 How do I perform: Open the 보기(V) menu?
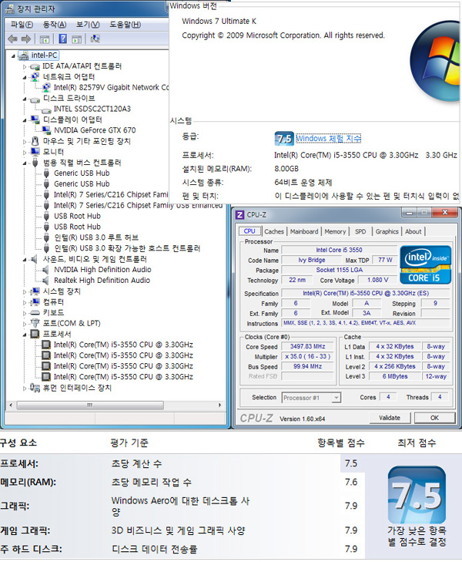click(88, 25)
